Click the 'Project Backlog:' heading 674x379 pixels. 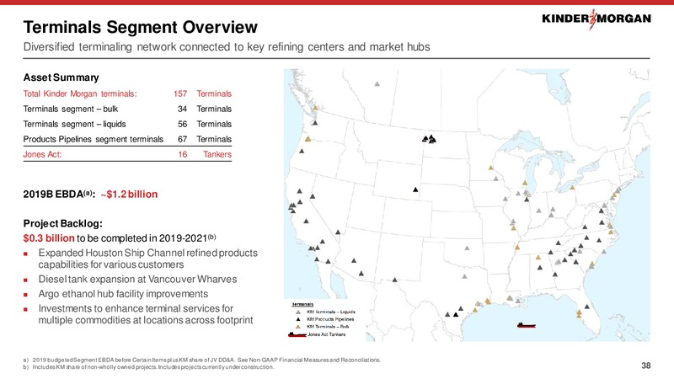click(62, 223)
